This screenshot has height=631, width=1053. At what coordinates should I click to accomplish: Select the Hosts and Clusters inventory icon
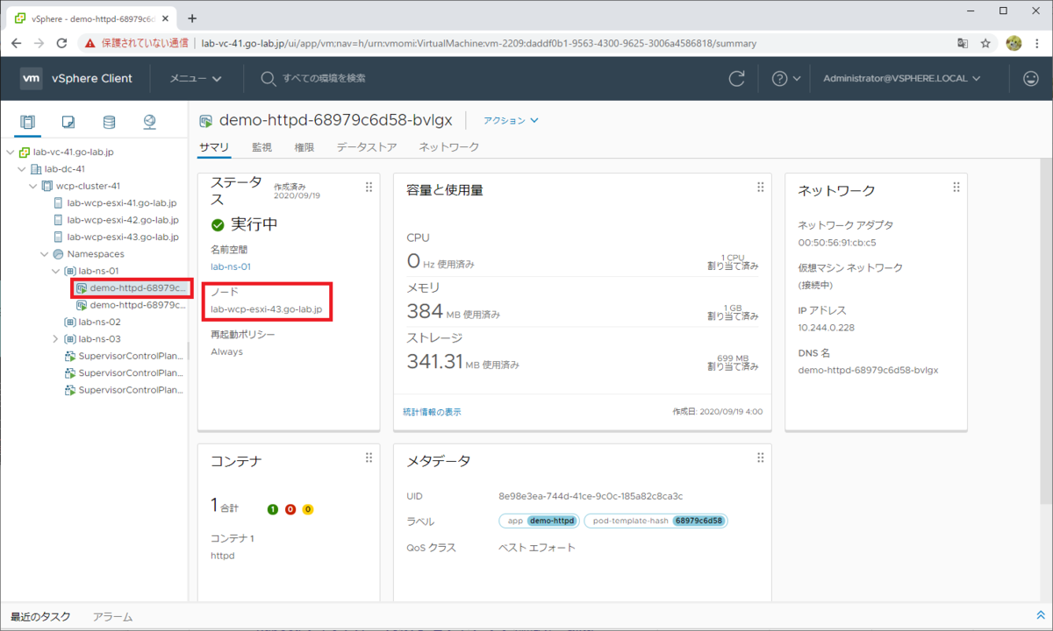[x=26, y=122]
